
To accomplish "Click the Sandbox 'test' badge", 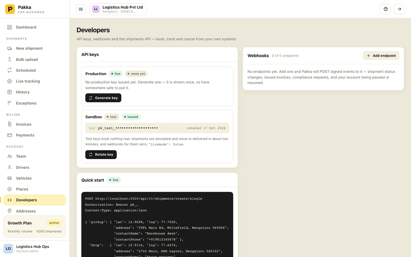I will pos(111,117).
